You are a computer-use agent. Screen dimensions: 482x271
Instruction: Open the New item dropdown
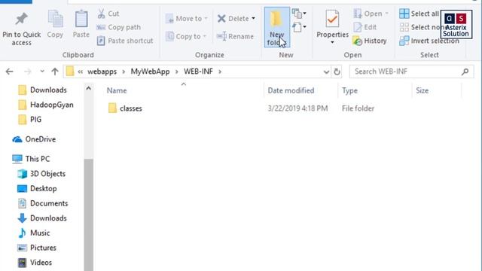tap(299, 14)
